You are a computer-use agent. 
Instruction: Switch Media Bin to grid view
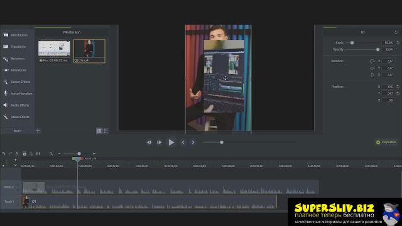pyautogui.click(x=99, y=131)
